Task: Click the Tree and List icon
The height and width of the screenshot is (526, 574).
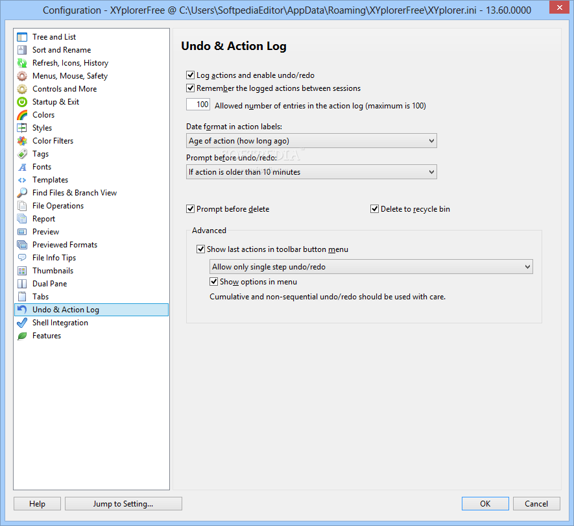Action: pyautogui.click(x=22, y=37)
